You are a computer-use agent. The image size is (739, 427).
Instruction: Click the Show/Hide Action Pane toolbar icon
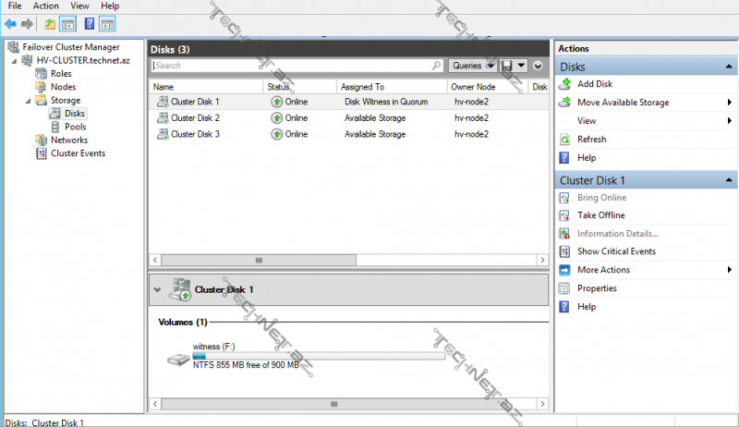click(107, 24)
